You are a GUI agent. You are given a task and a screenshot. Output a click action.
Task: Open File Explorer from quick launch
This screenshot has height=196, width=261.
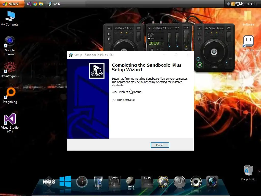41,4
